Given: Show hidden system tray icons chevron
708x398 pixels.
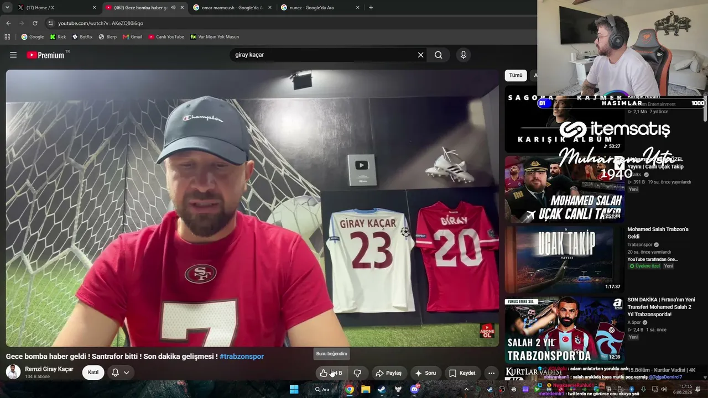Looking at the screenshot, I should [466, 389].
